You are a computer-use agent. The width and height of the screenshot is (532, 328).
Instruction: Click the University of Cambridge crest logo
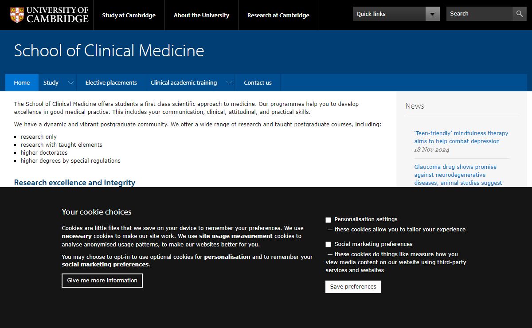tap(17, 15)
